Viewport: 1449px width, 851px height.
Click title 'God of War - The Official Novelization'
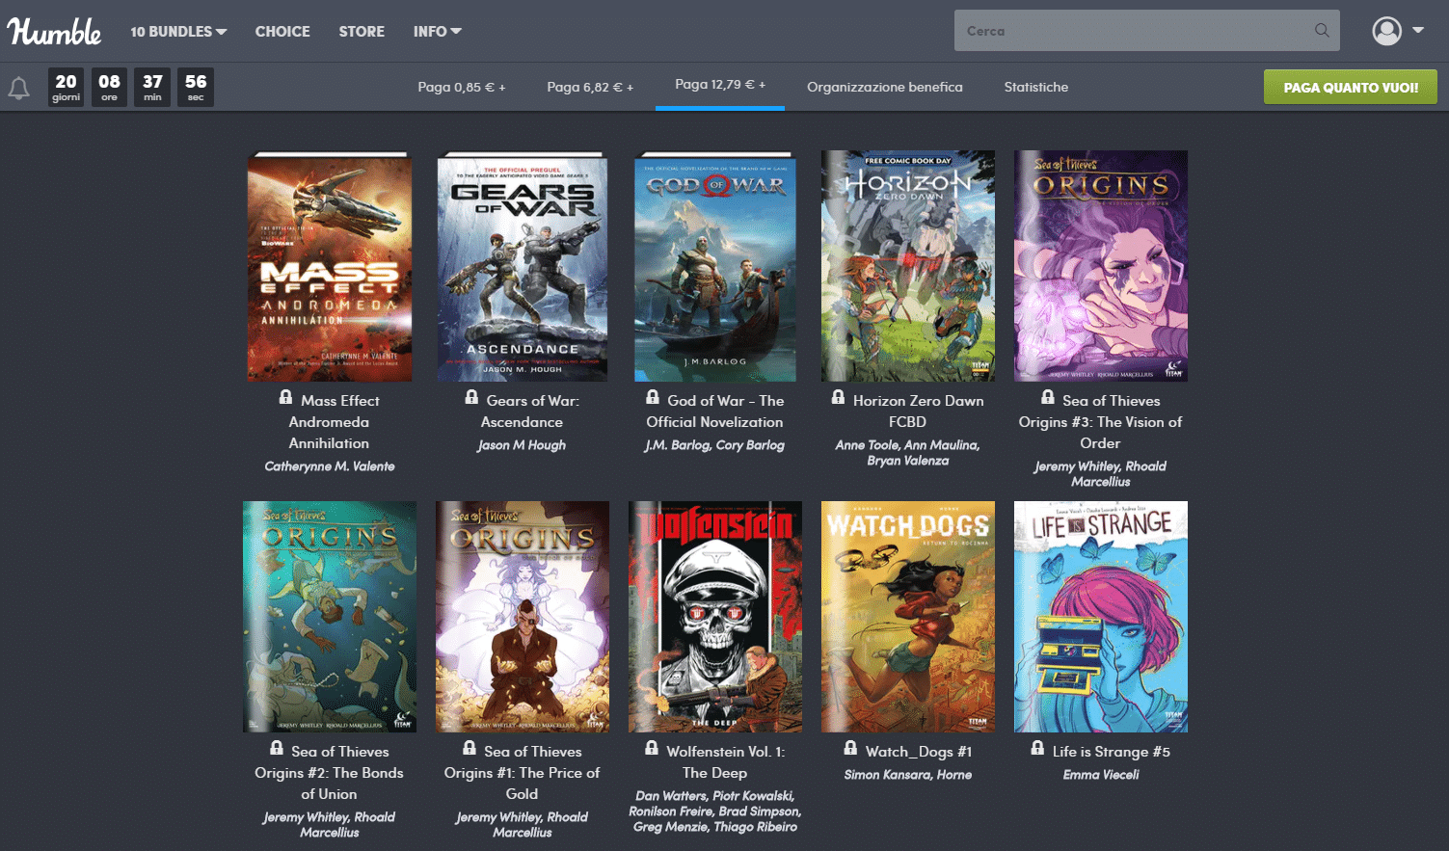click(x=715, y=412)
